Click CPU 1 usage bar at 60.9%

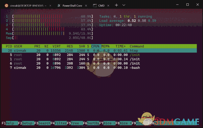53,17
